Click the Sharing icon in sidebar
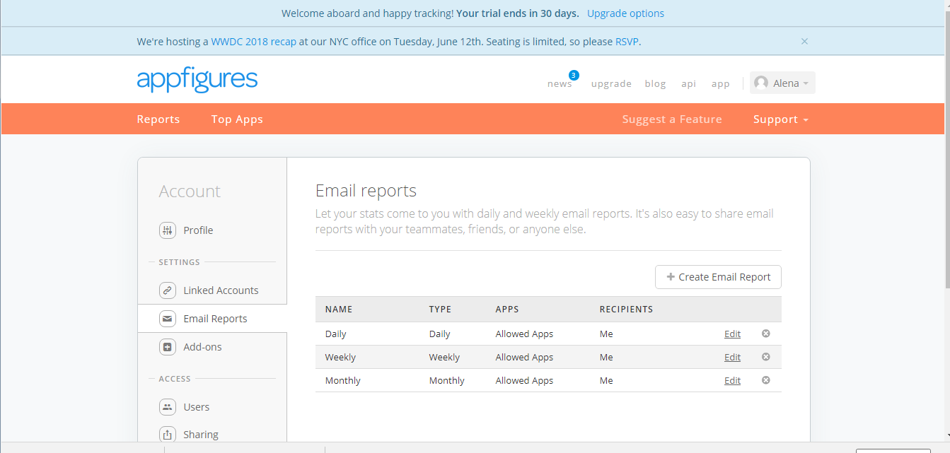The height and width of the screenshot is (453, 950). point(168,435)
